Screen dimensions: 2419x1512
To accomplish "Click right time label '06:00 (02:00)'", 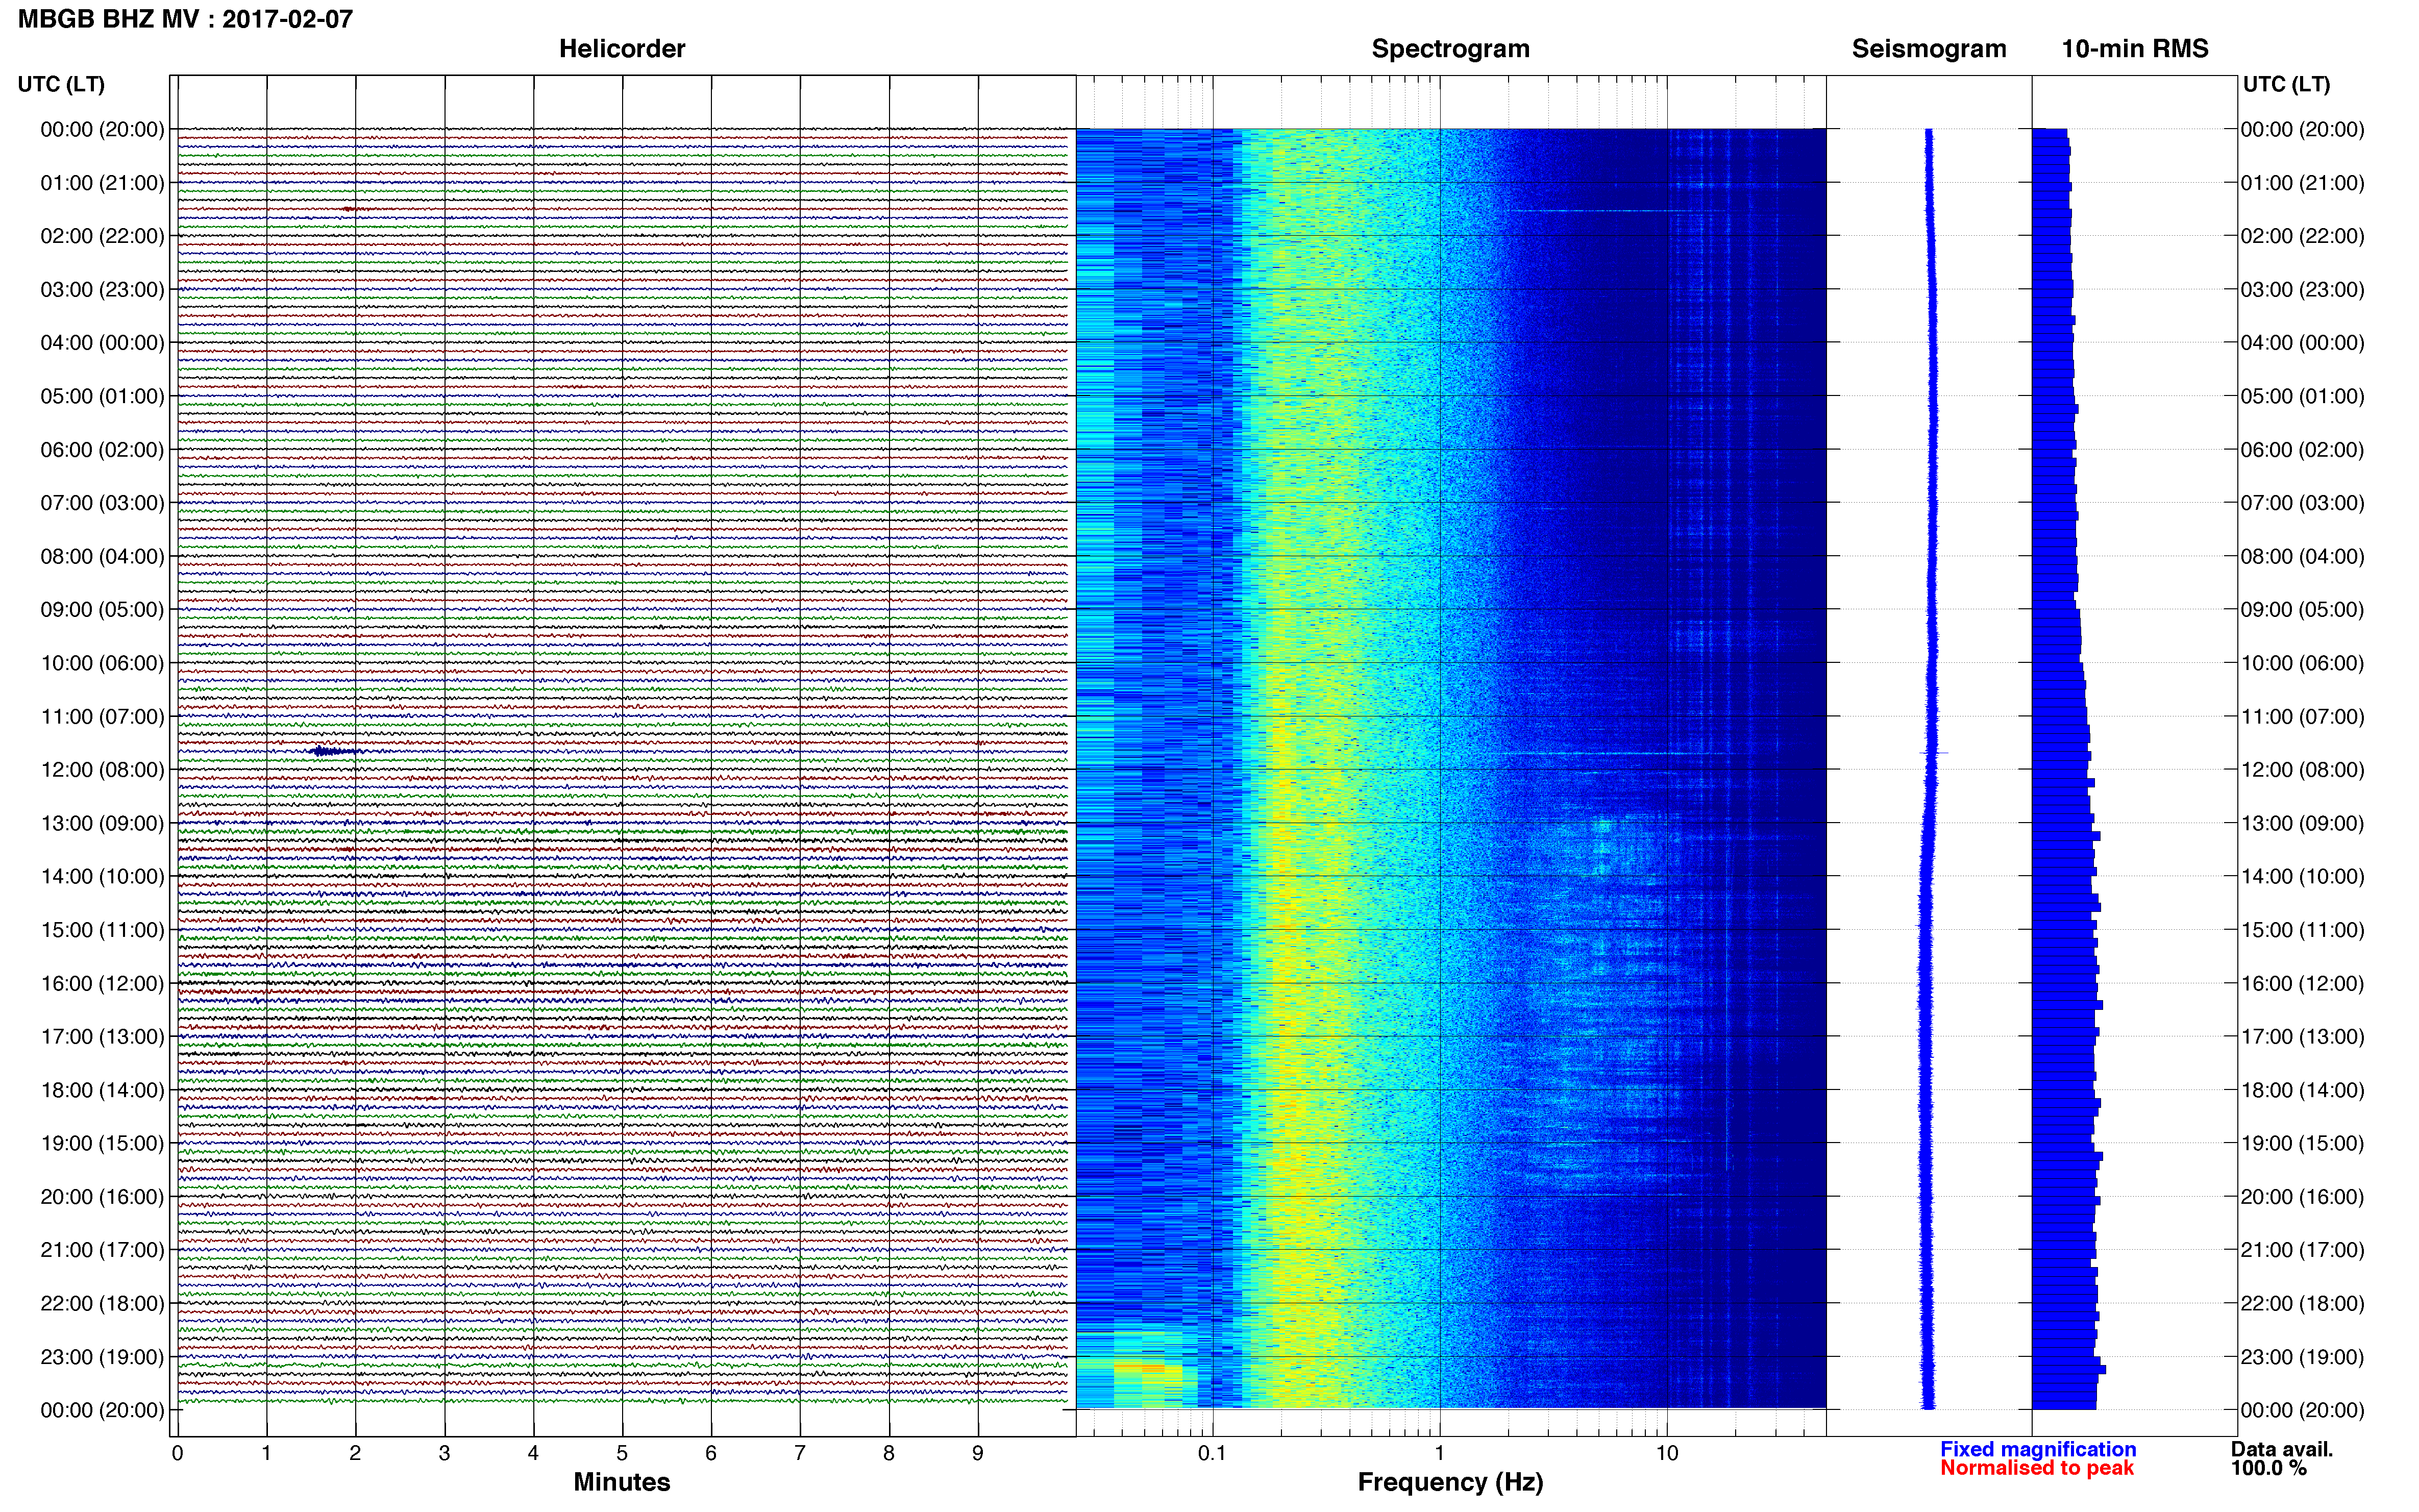I will 2302,450.
